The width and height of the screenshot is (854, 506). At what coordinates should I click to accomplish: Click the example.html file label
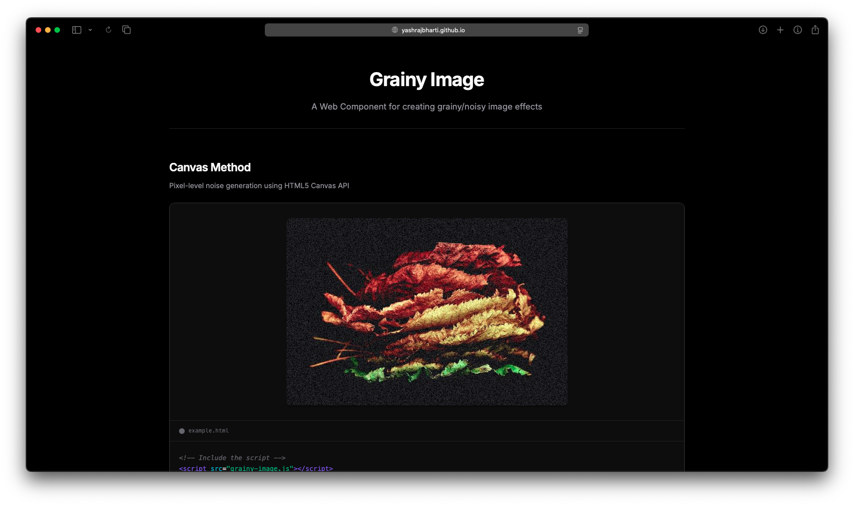[209, 431]
